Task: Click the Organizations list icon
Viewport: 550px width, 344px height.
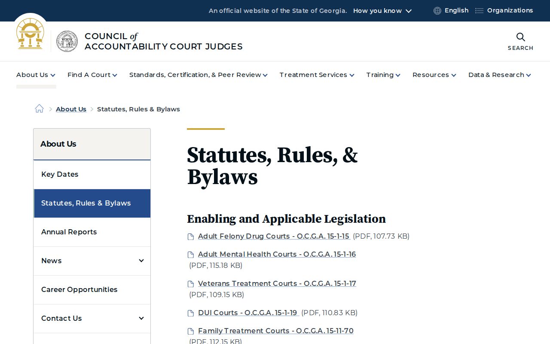Action: [x=479, y=11]
